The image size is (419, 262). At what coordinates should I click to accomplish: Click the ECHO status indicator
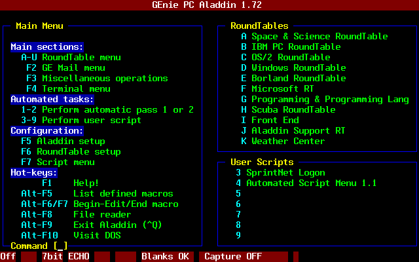[79, 256]
